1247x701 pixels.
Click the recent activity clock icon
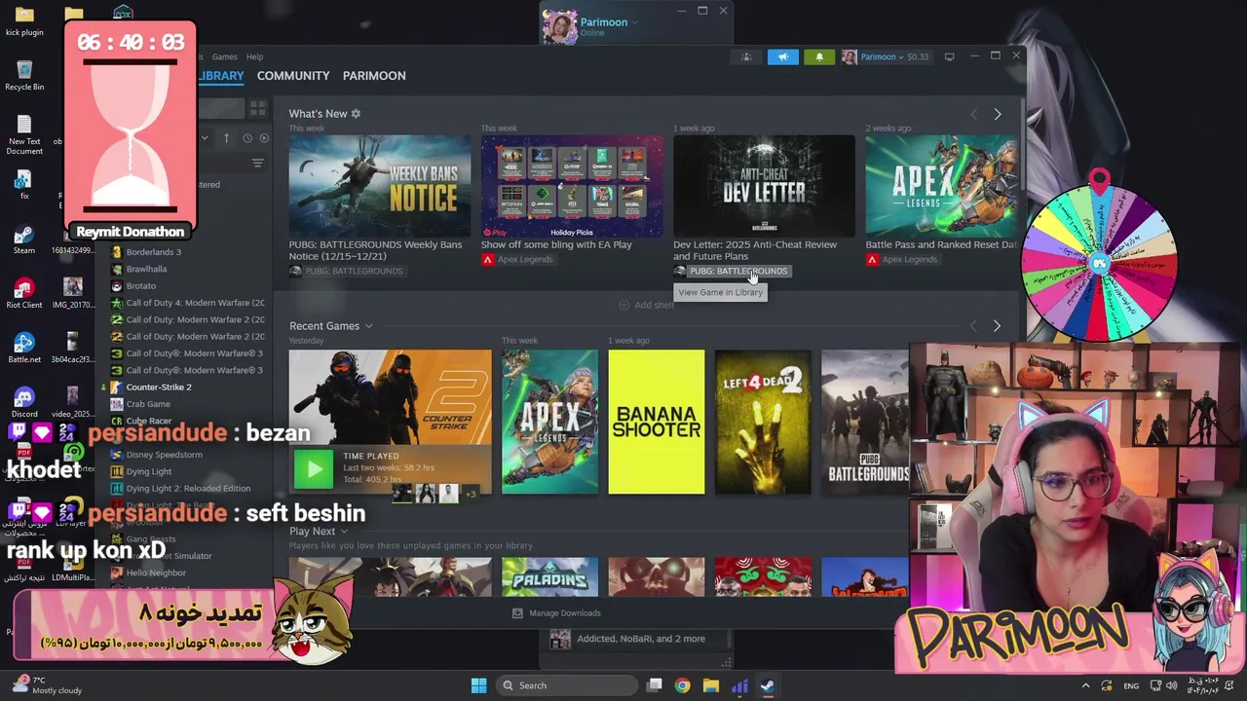click(247, 138)
